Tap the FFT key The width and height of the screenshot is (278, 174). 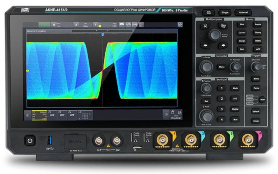click(235, 99)
